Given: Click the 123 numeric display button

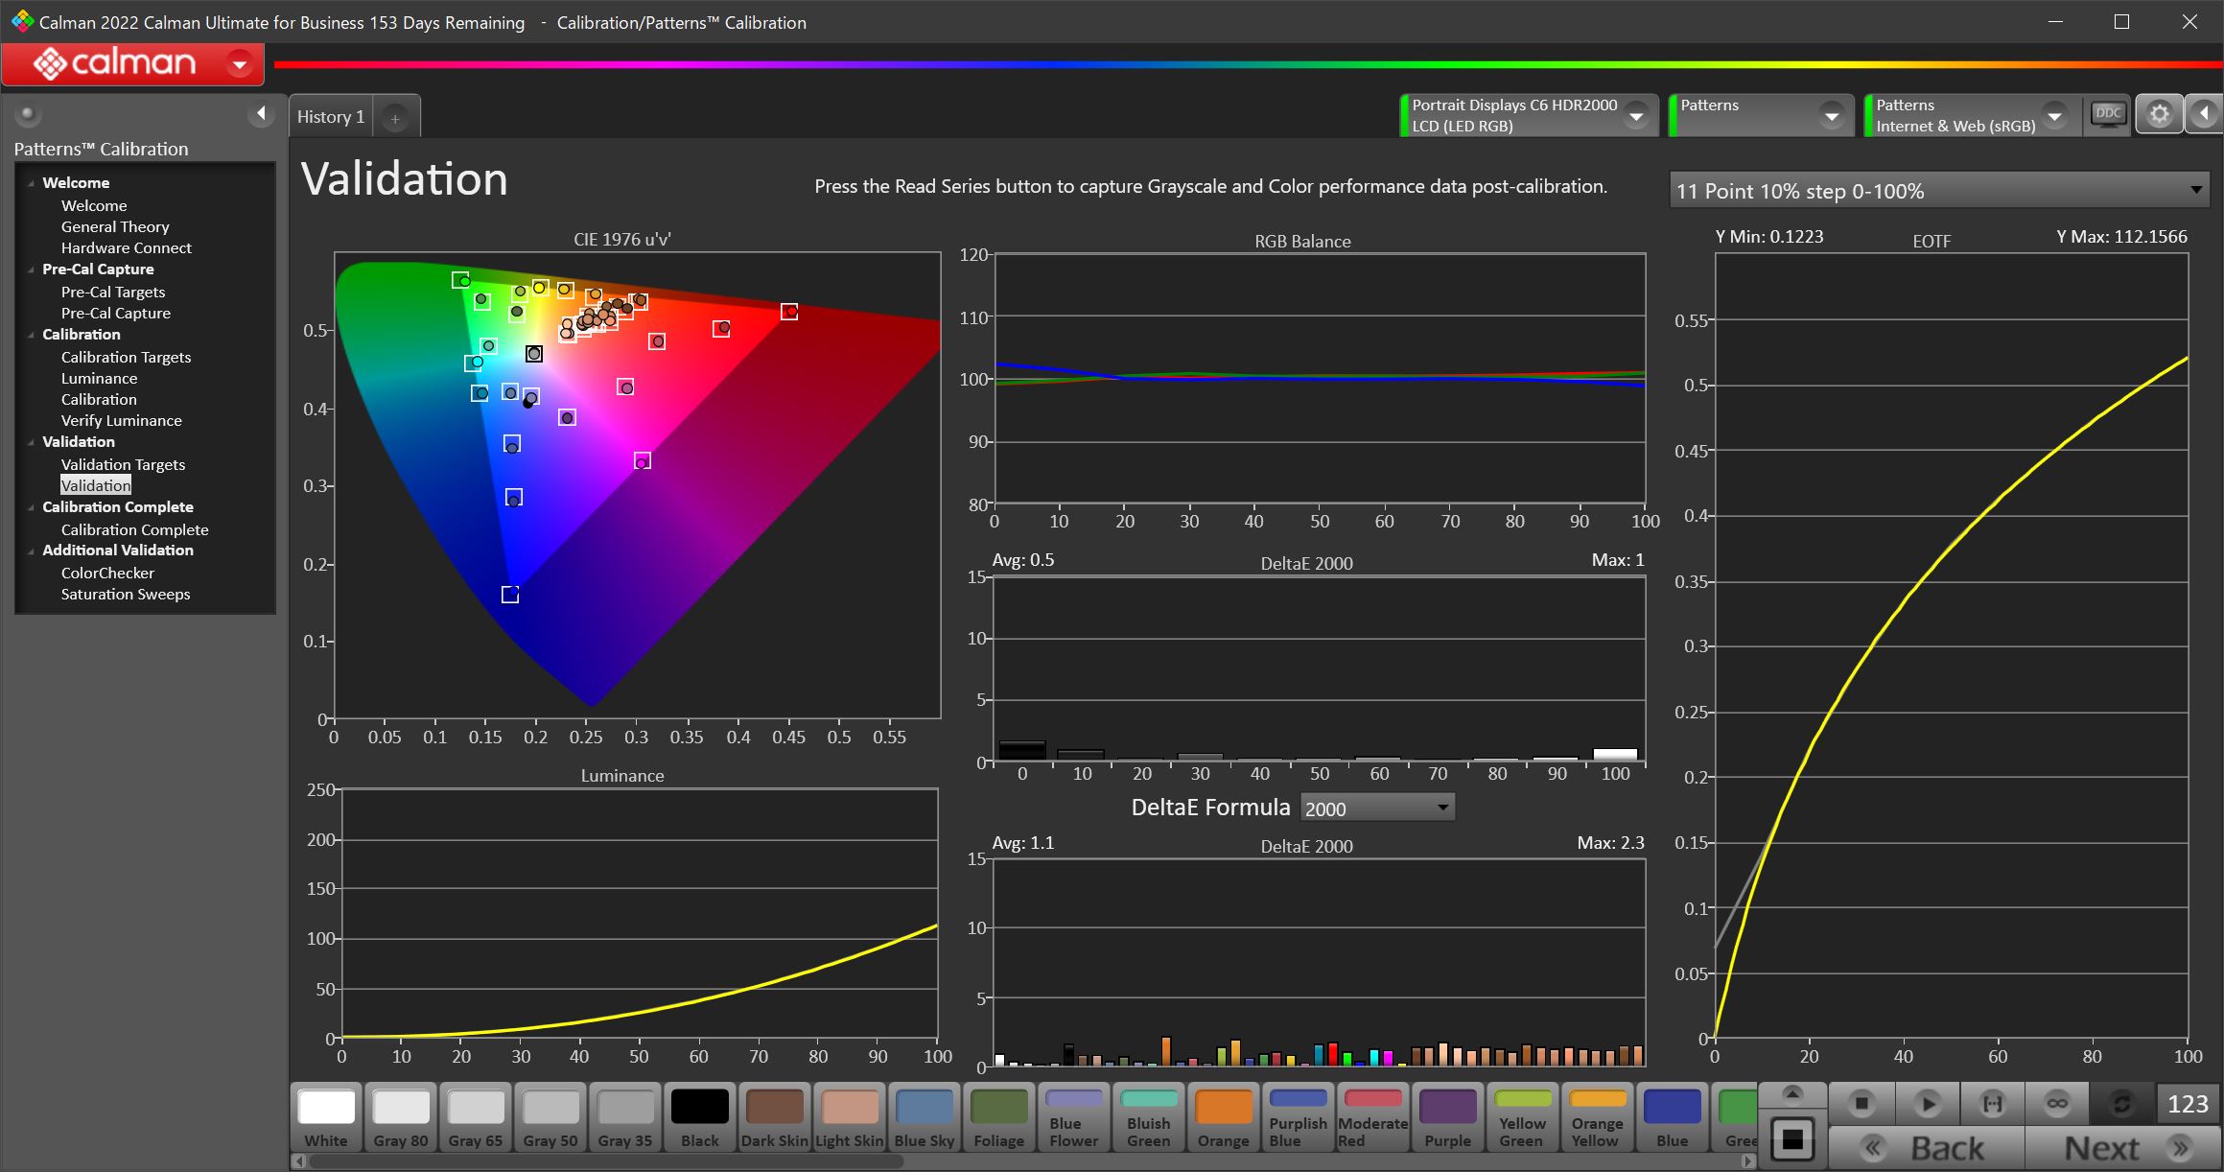Looking at the screenshot, I should point(2188,1104).
